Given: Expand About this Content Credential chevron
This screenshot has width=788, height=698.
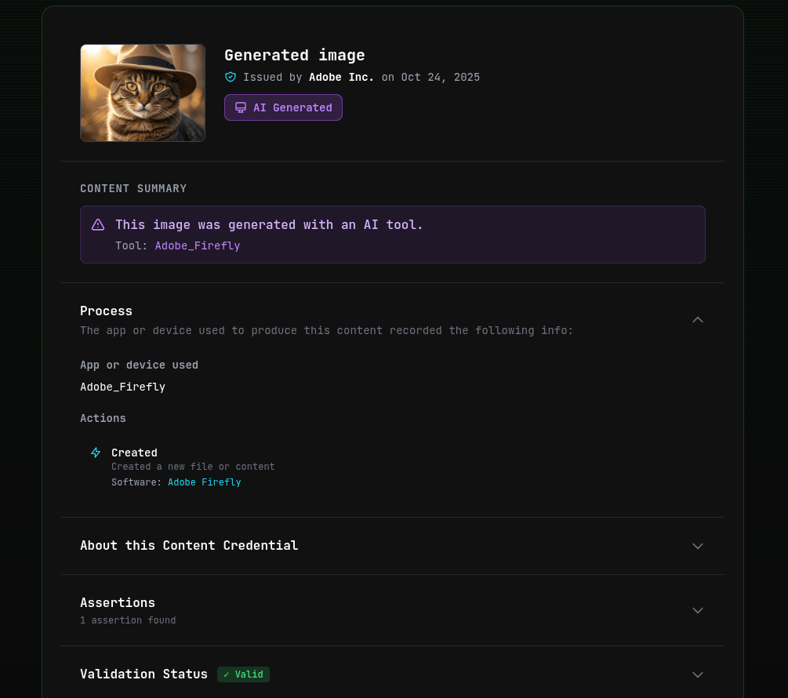Looking at the screenshot, I should click(x=698, y=546).
